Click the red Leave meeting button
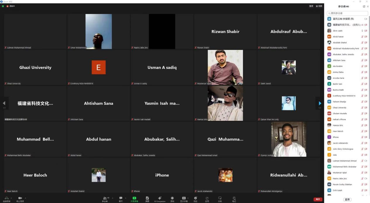 (x=318, y=199)
